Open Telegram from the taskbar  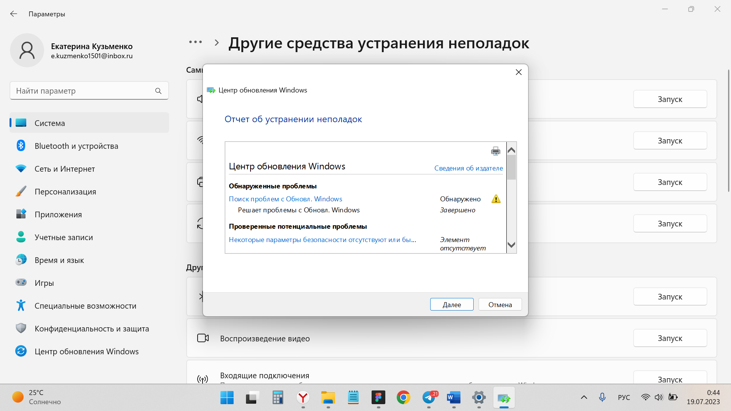coord(429,398)
